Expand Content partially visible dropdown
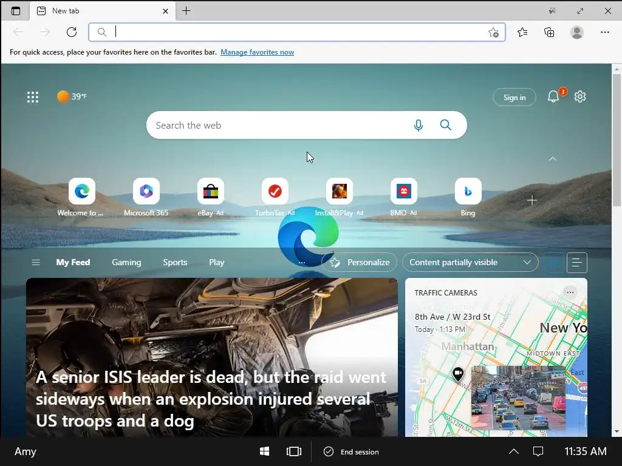Image resolution: width=622 pixels, height=466 pixels. pos(470,262)
